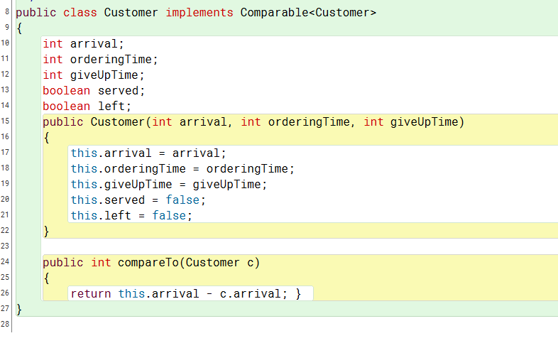Click the 'boolean served;' declaration
This screenshot has height=348, width=558.
tap(94, 91)
